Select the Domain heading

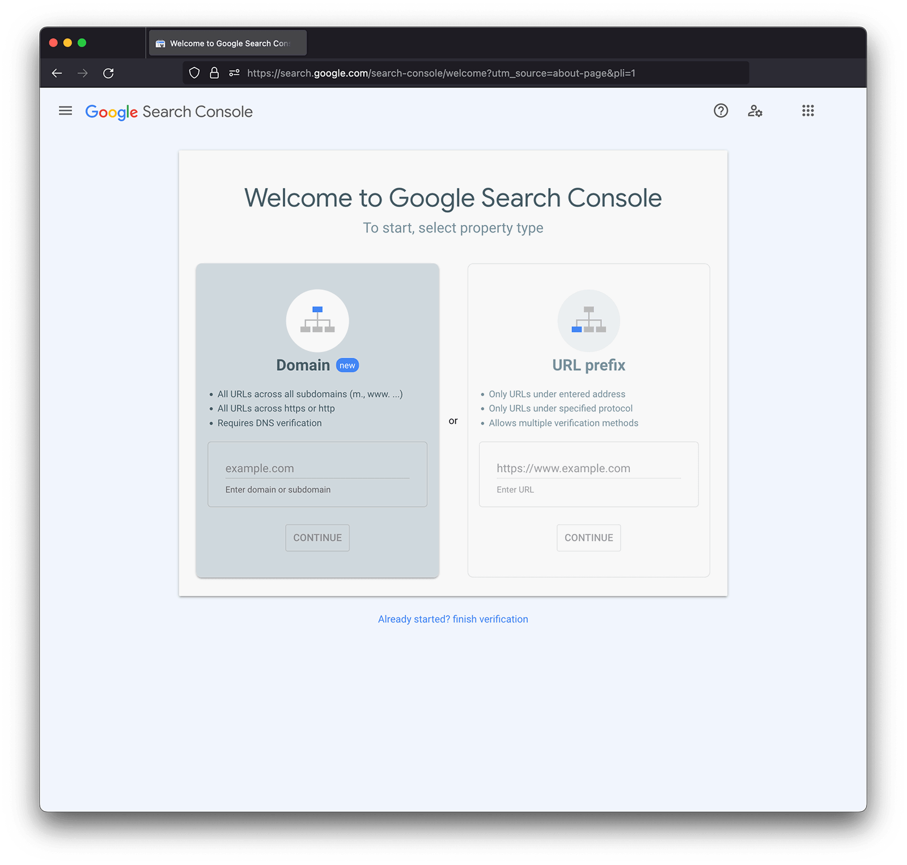(303, 365)
